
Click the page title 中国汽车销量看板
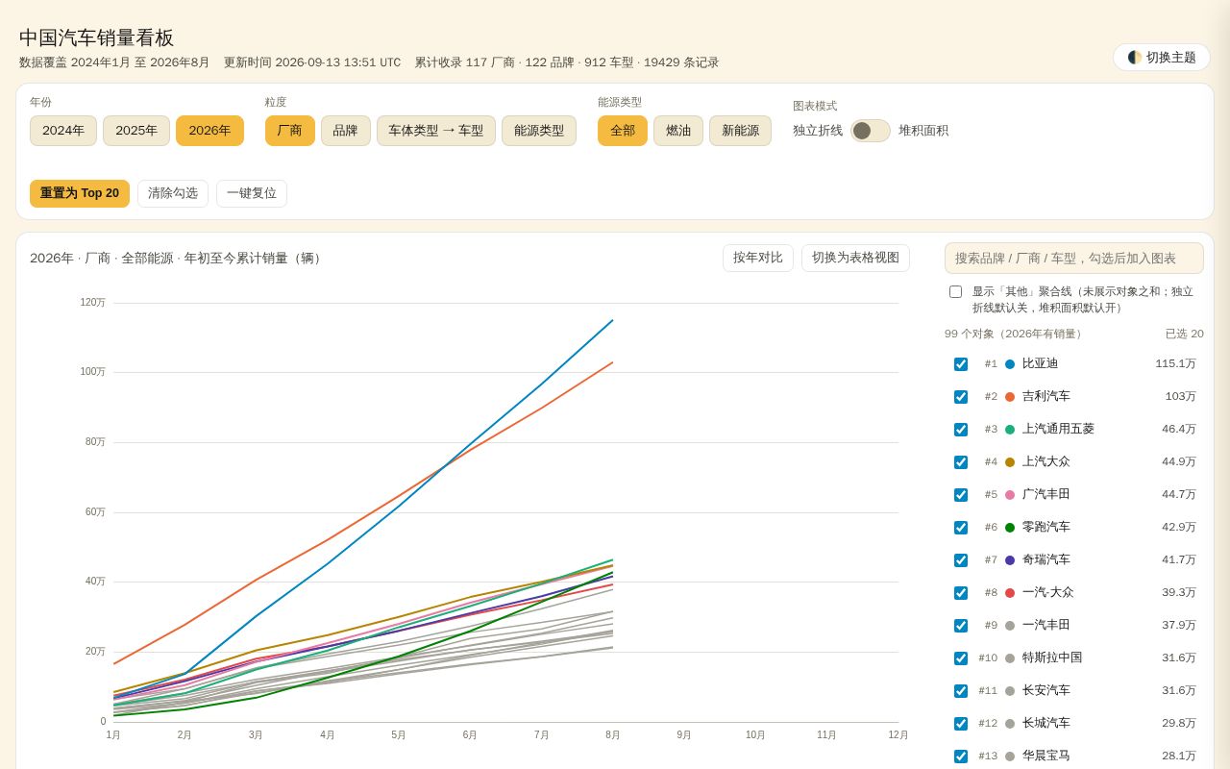tap(97, 37)
